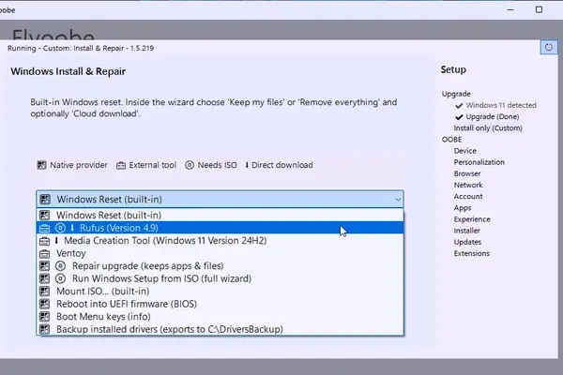Click the disc icon on Rufus row
This screenshot has height=375, width=563.
coord(60,228)
